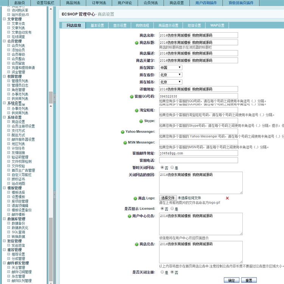
Task: Switch to the 短信设置 tab
Action: 194,25
